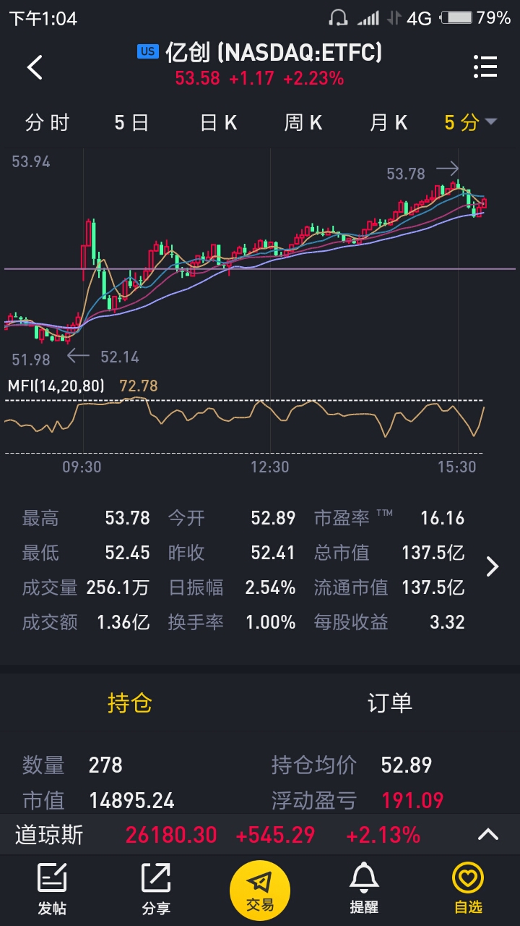520x926 pixels.
Task: Tap the signal strength bars in status bar
Action: click(368, 17)
